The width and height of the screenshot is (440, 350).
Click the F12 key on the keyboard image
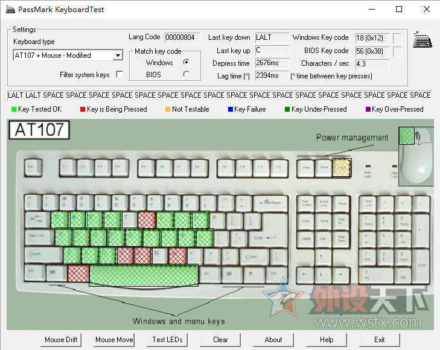pos(279,168)
